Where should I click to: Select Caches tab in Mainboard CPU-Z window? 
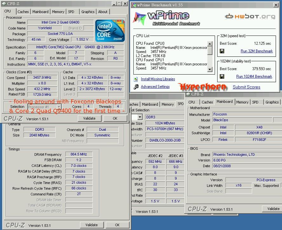point(207,102)
